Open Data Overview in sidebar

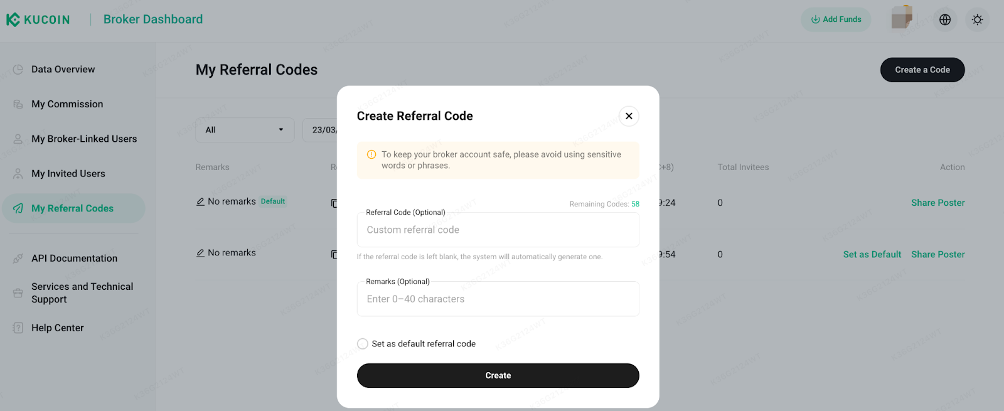[63, 70]
